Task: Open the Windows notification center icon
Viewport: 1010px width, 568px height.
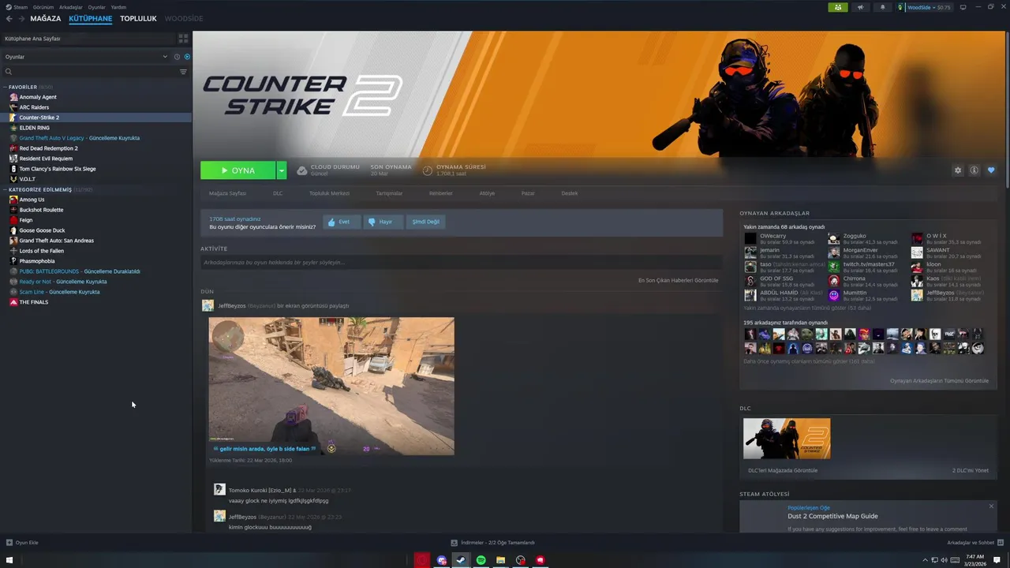Action: tap(997, 560)
